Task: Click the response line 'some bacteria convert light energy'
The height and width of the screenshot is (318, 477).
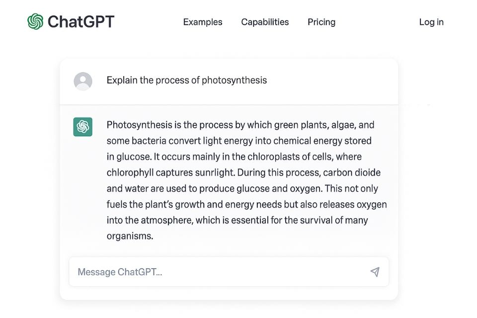Action: click(x=239, y=141)
